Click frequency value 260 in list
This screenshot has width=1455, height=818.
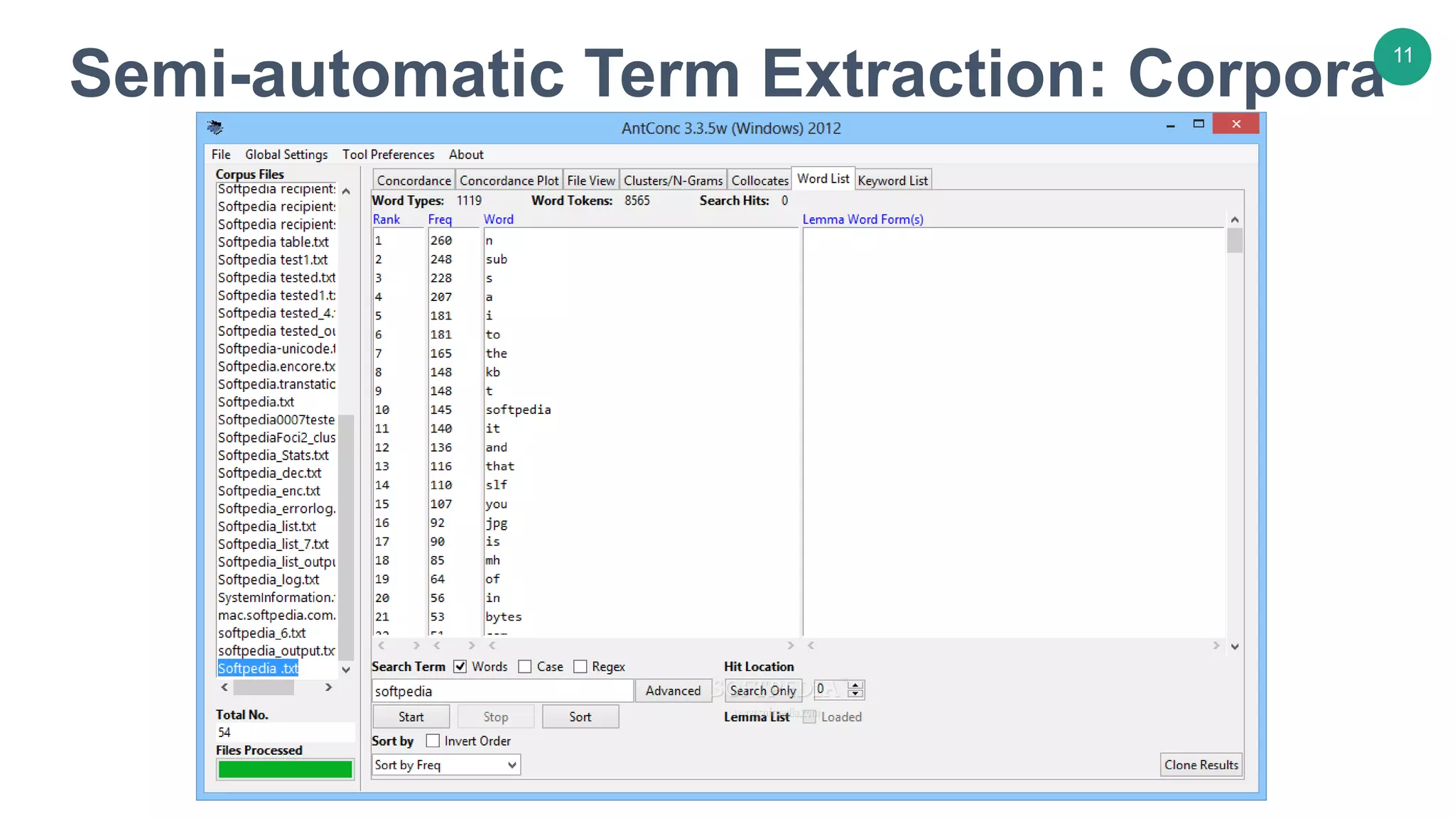[x=440, y=241]
